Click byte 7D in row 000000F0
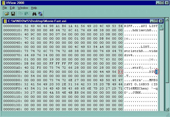Screen dimensions: 170x117 click(x=95, y=88)
